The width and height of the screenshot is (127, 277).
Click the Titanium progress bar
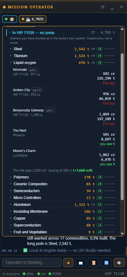point(110,56)
